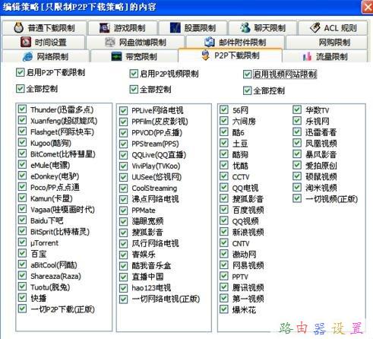The width and height of the screenshot is (373, 339).
Task: Toggle Kugoo(酷狗) checkbox
Action: pyautogui.click(x=22, y=142)
